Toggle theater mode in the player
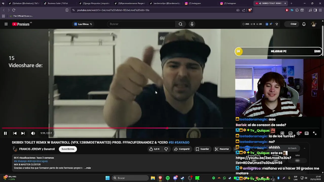Image resolution: width=324 pixels, height=182 pixels. tap(307, 133)
